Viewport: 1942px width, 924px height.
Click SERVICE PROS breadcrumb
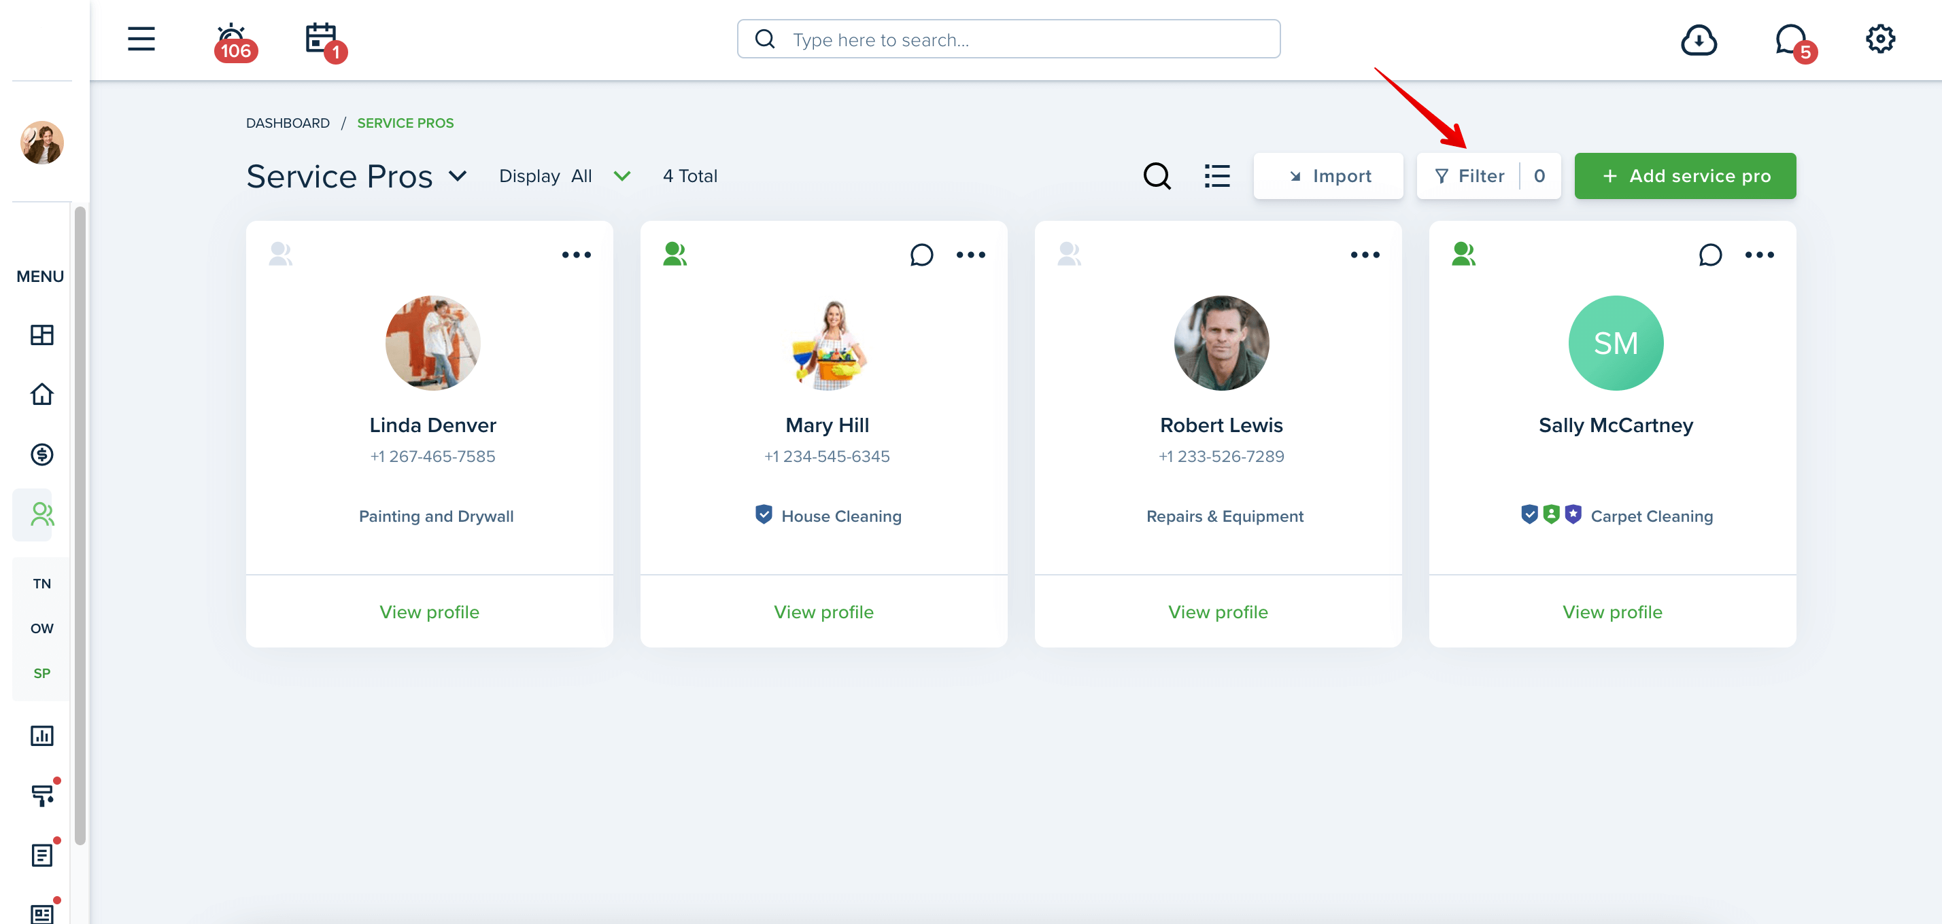(405, 123)
